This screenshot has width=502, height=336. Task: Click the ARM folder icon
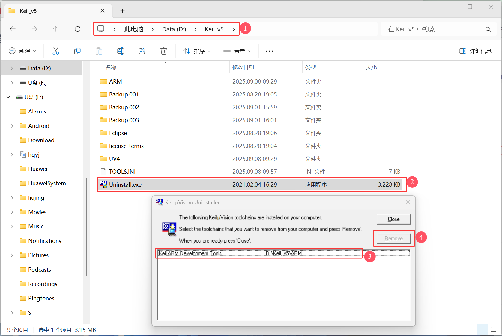click(104, 81)
